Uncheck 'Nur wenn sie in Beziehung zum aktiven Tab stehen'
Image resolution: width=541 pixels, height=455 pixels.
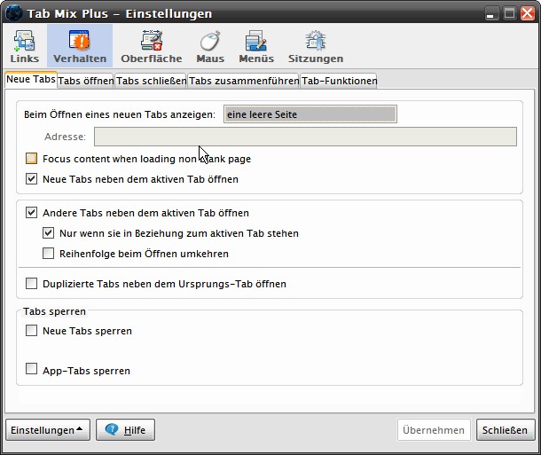coord(48,233)
